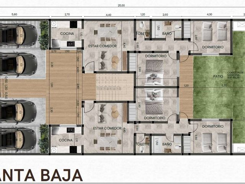Image resolution: width=245 pixels, height=184 pixels.
Task: Click BAÑO label in the upper apartment
Action: pos(167,33)
